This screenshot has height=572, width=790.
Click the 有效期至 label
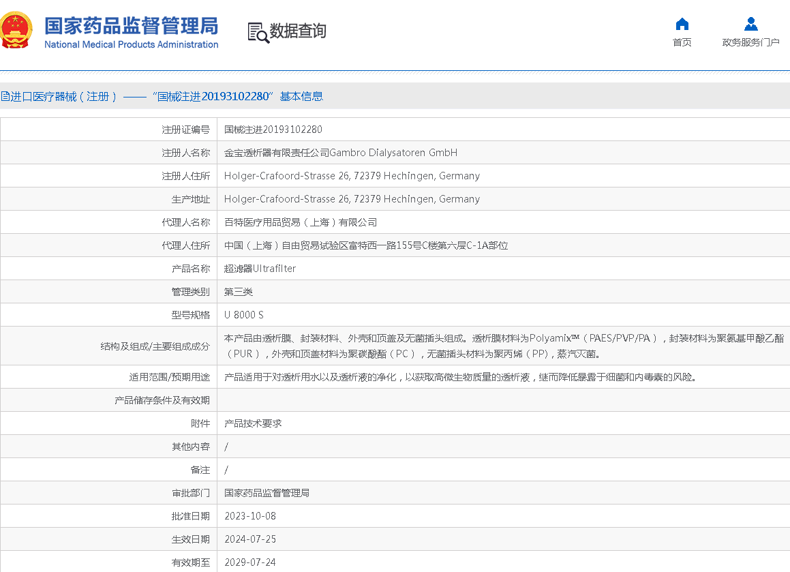[190, 562]
